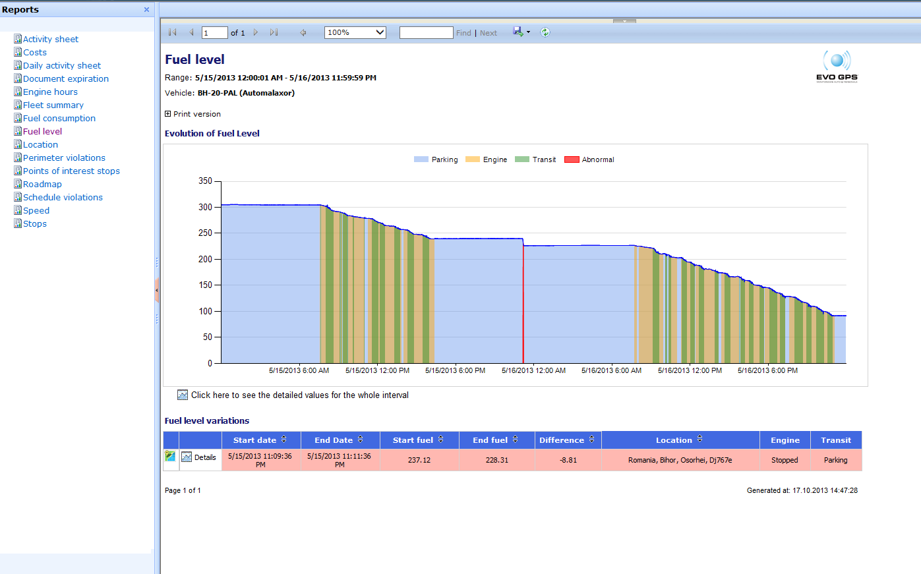Click the chart icon beside detailed values link
921x574 pixels.
183,395
